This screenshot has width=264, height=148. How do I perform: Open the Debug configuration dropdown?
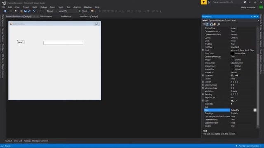click(x=56, y=11)
